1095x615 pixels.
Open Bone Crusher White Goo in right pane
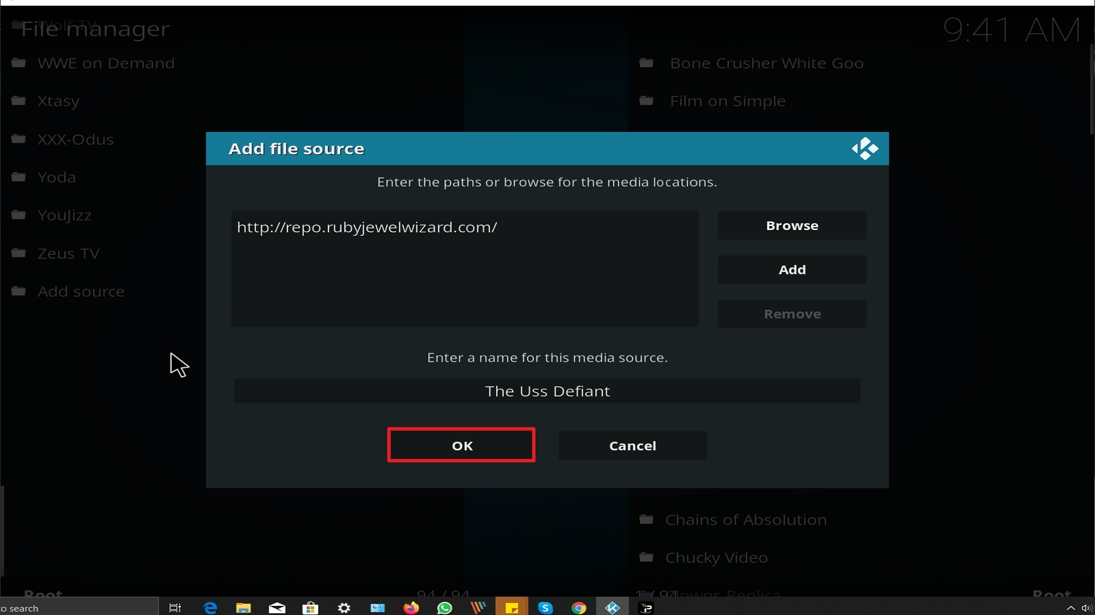(x=766, y=63)
